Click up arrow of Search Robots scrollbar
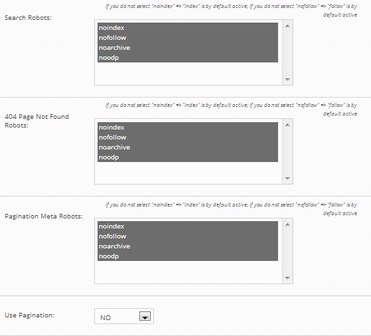Image resolution: width=371 pixels, height=336 pixels. 287,26
